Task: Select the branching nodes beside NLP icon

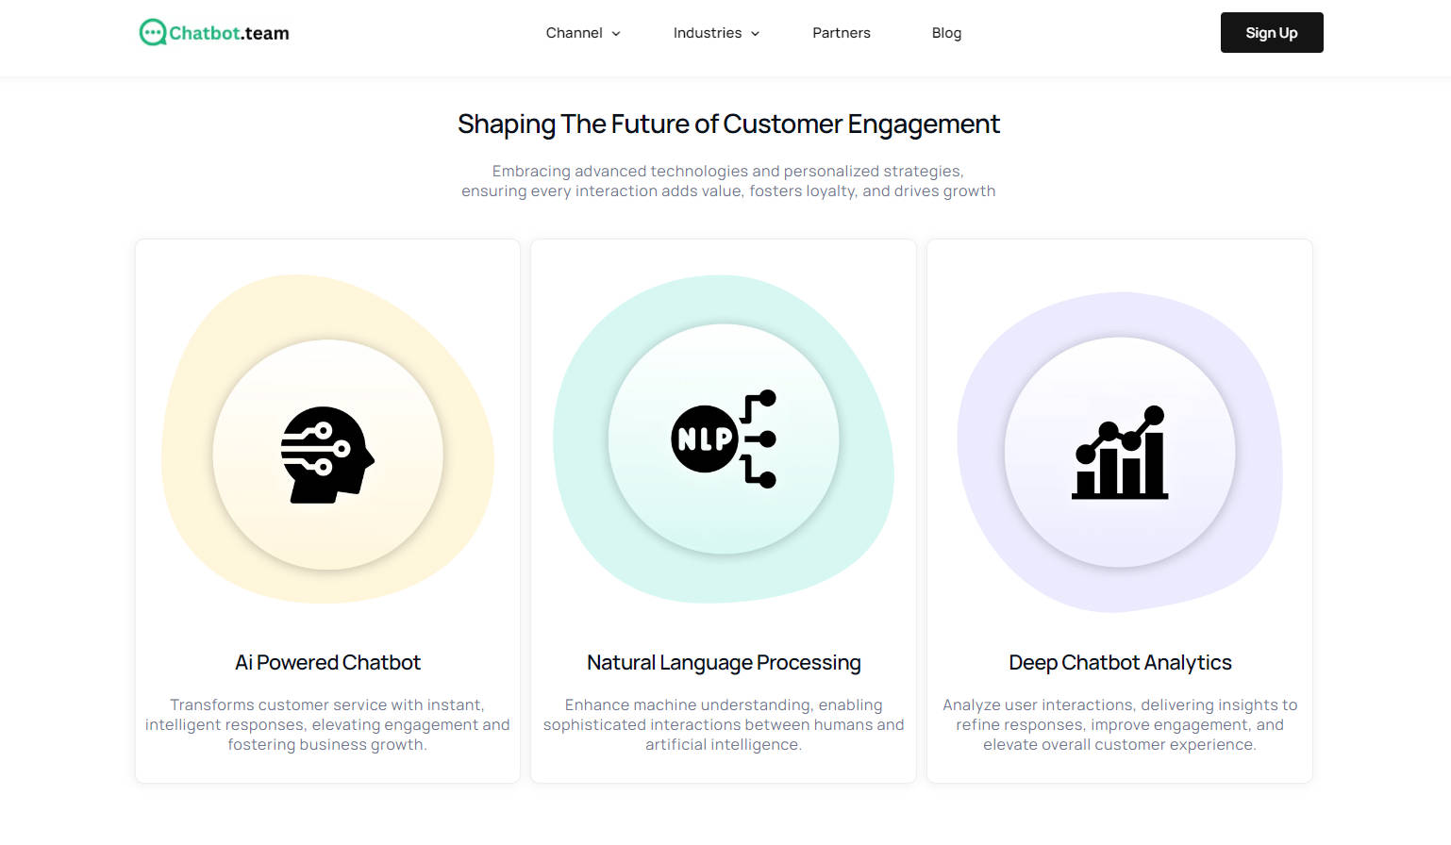Action: [760, 439]
